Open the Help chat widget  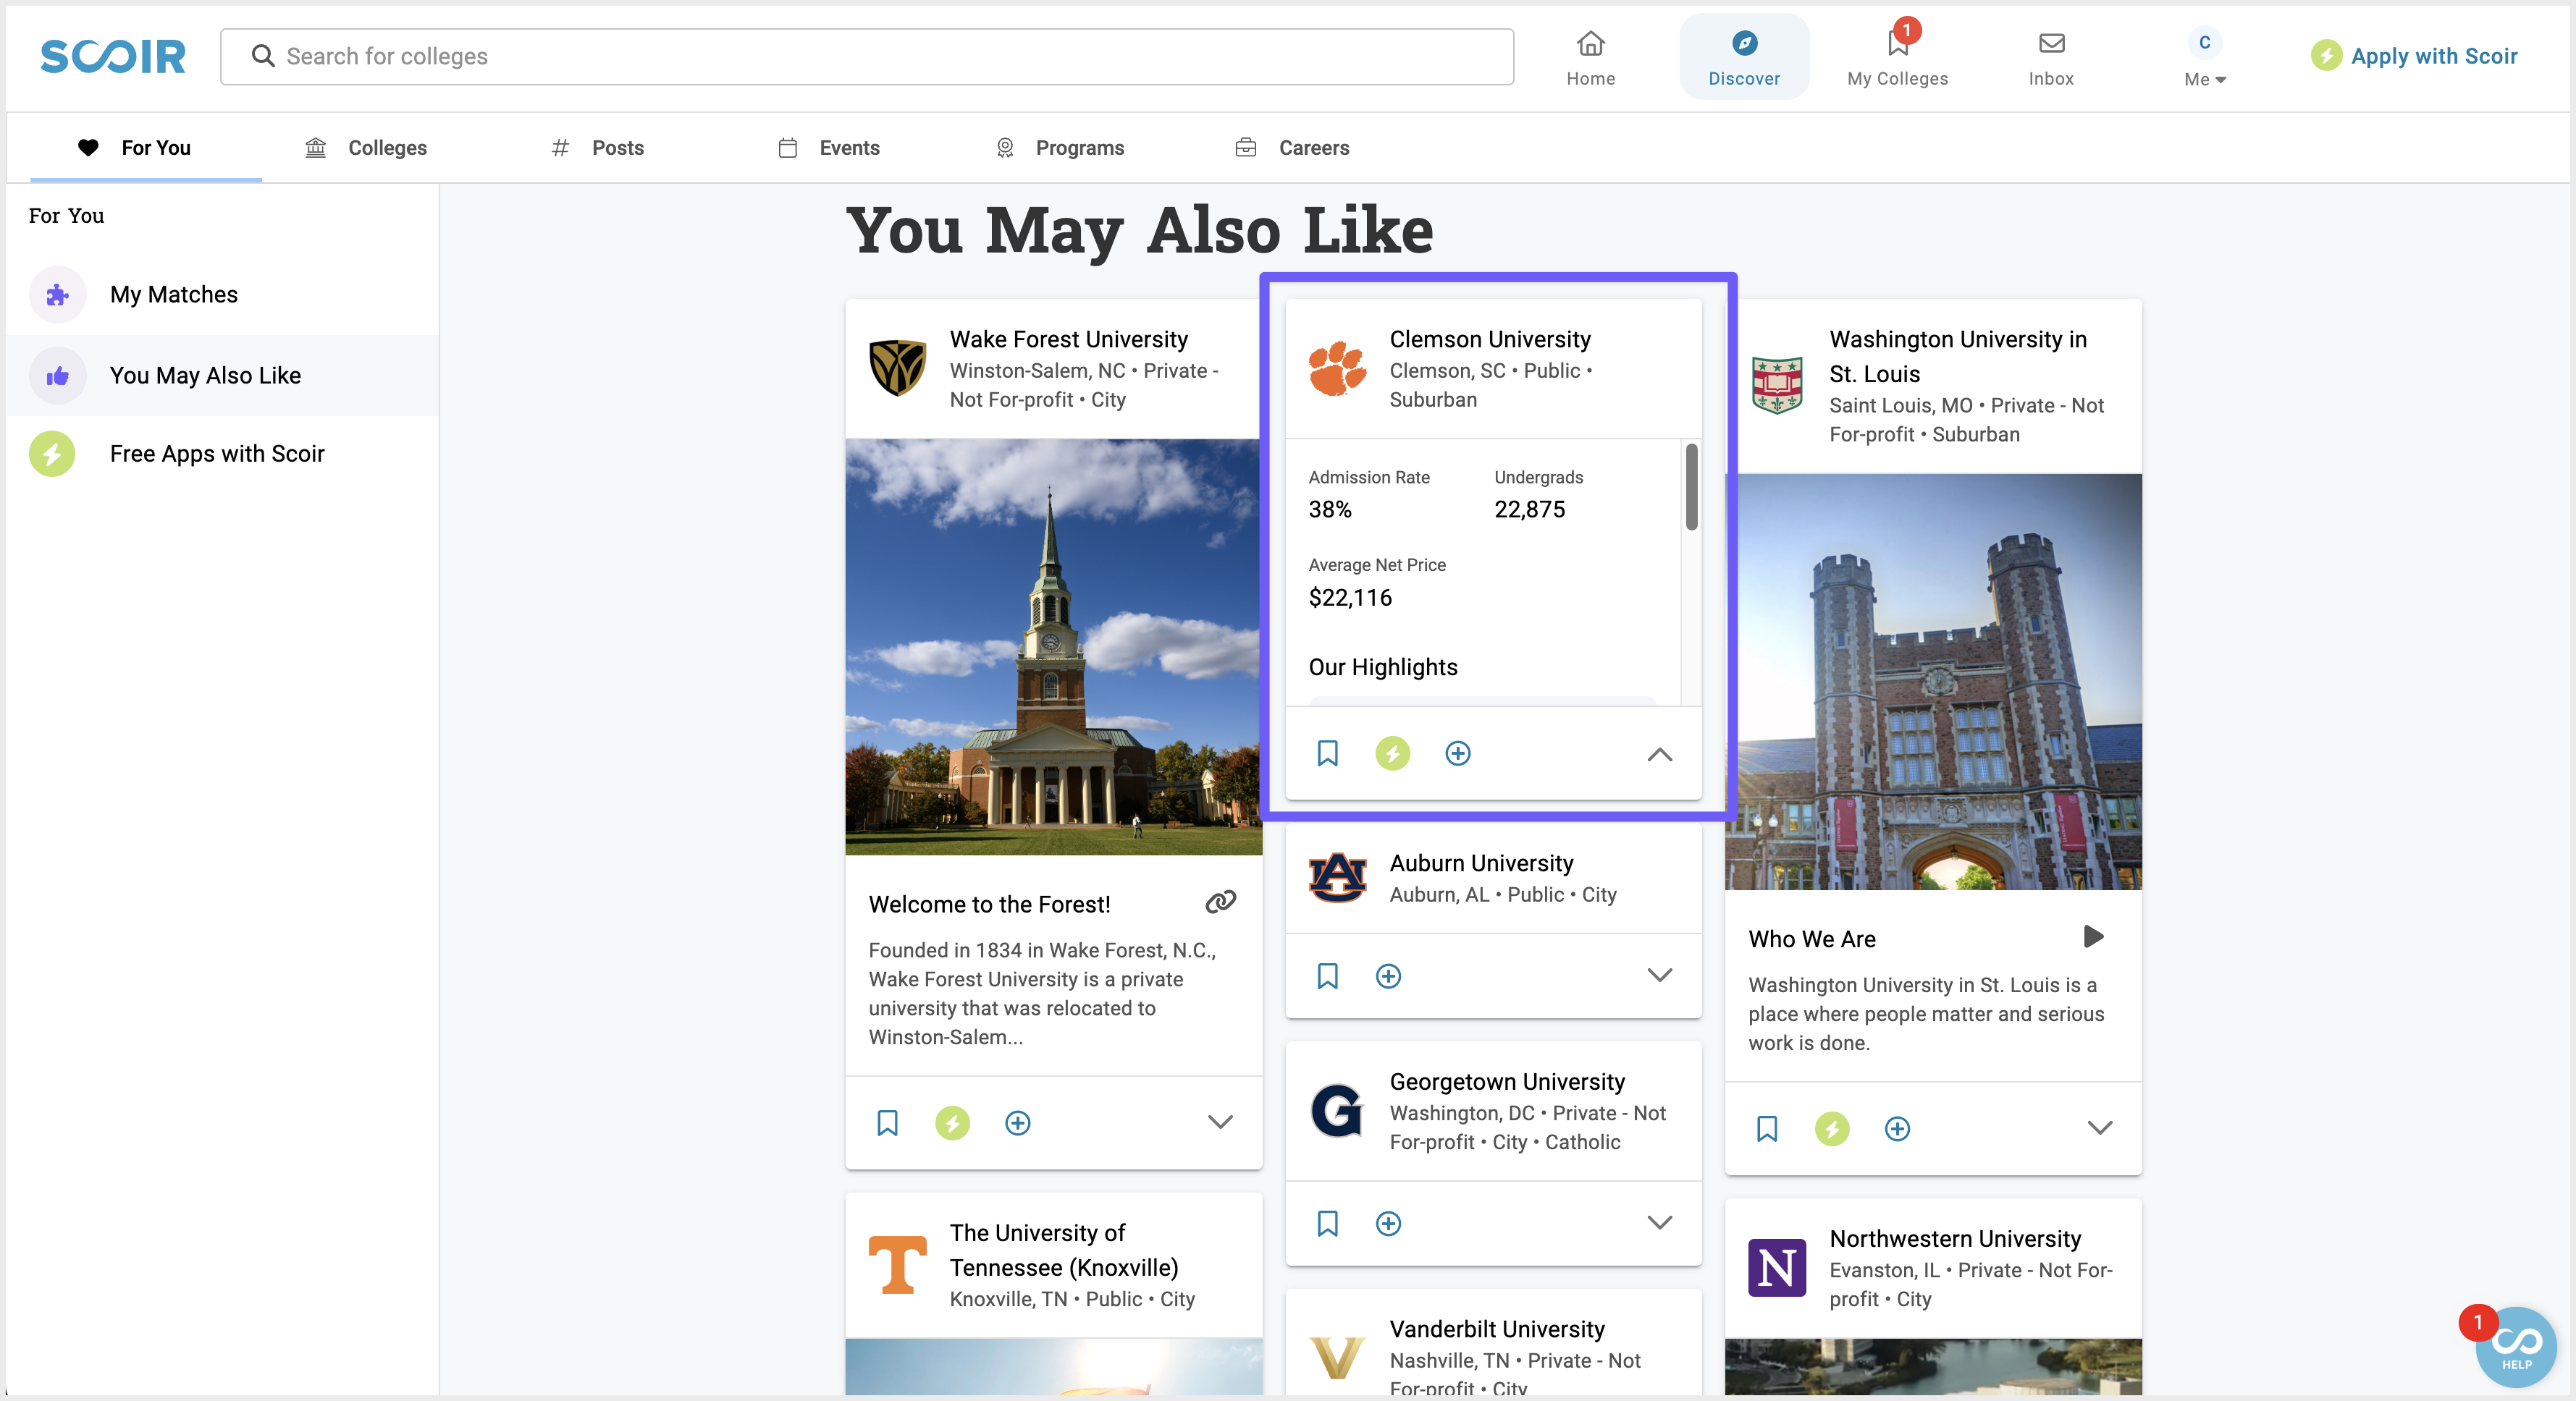click(x=2515, y=1347)
